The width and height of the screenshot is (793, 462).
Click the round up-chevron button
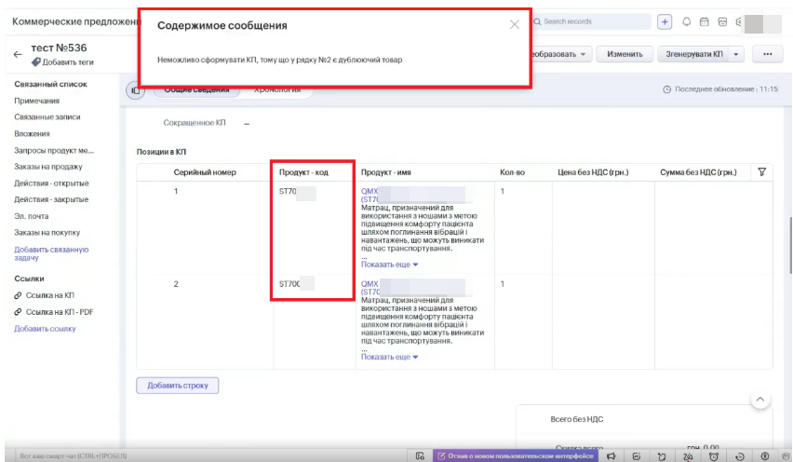[x=759, y=400]
